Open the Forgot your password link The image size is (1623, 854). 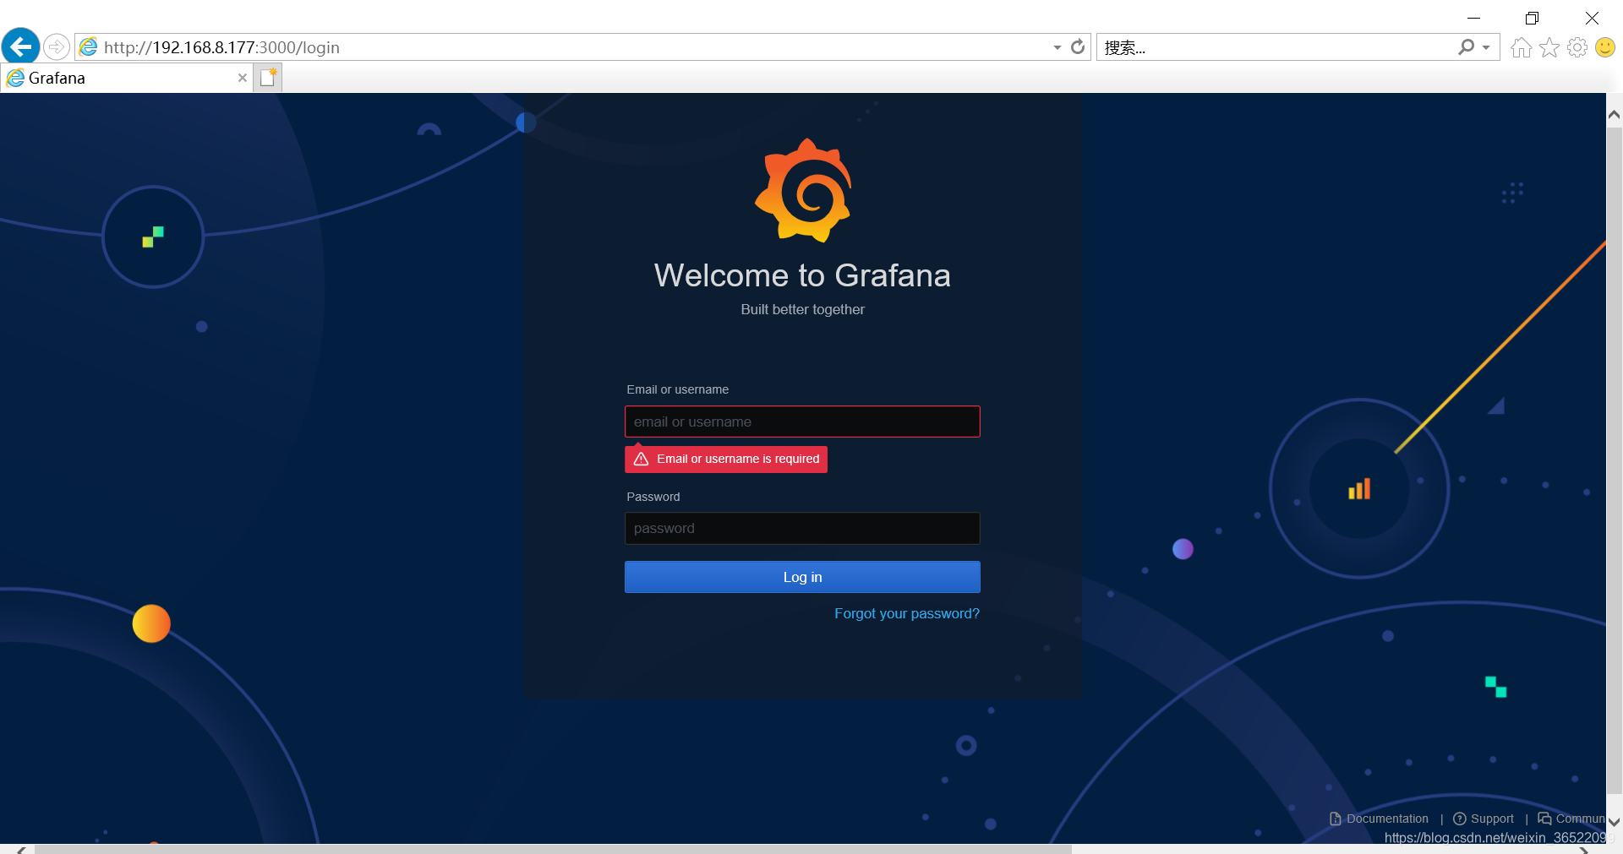(x=907, y=613)
